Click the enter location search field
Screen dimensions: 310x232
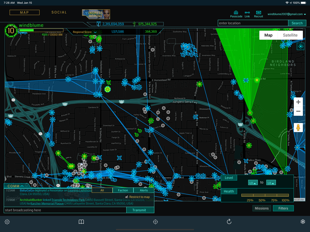[253, 23]
